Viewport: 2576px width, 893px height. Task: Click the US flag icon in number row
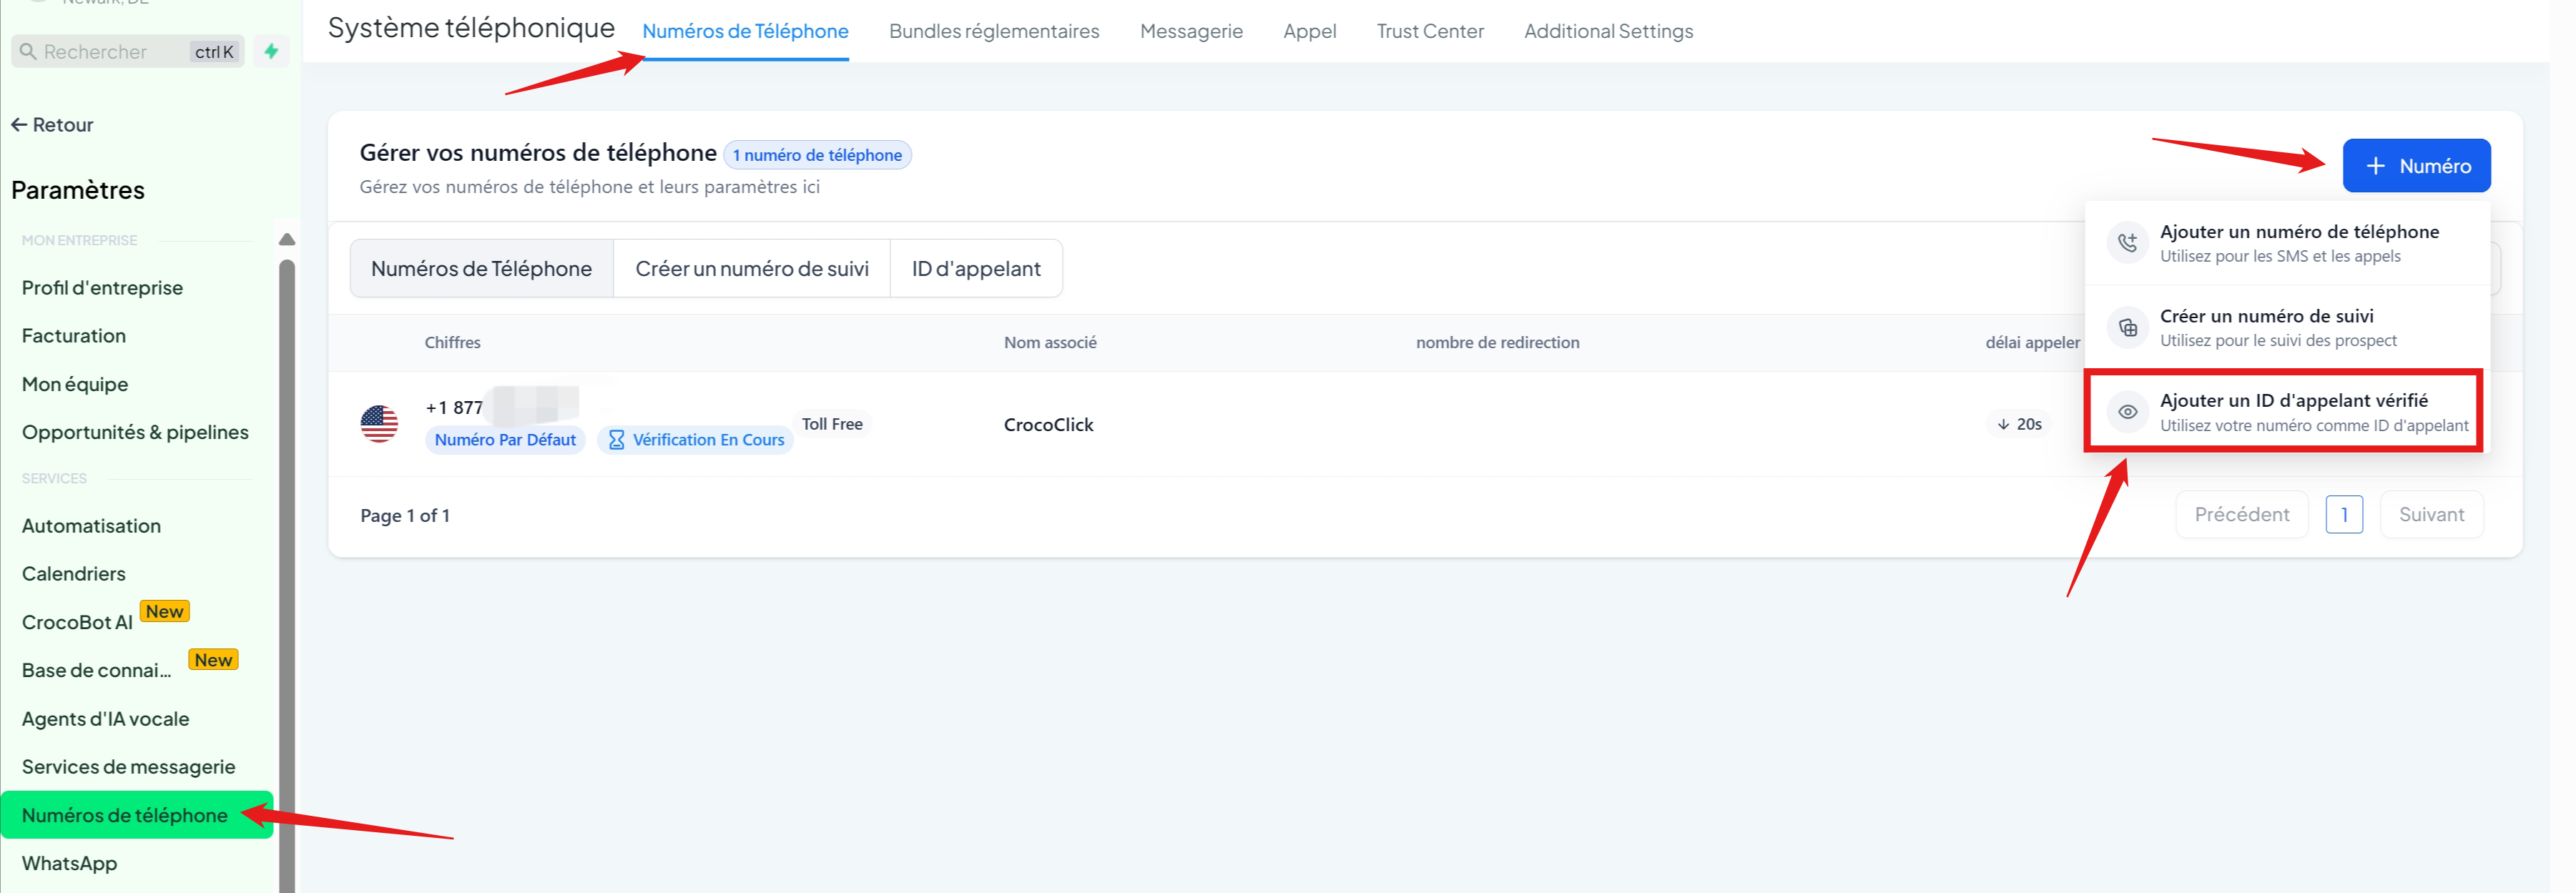pos(379,424)
